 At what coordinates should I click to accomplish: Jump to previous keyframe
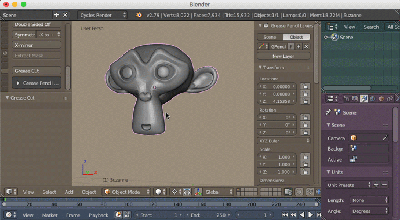[x=293, y=215]
